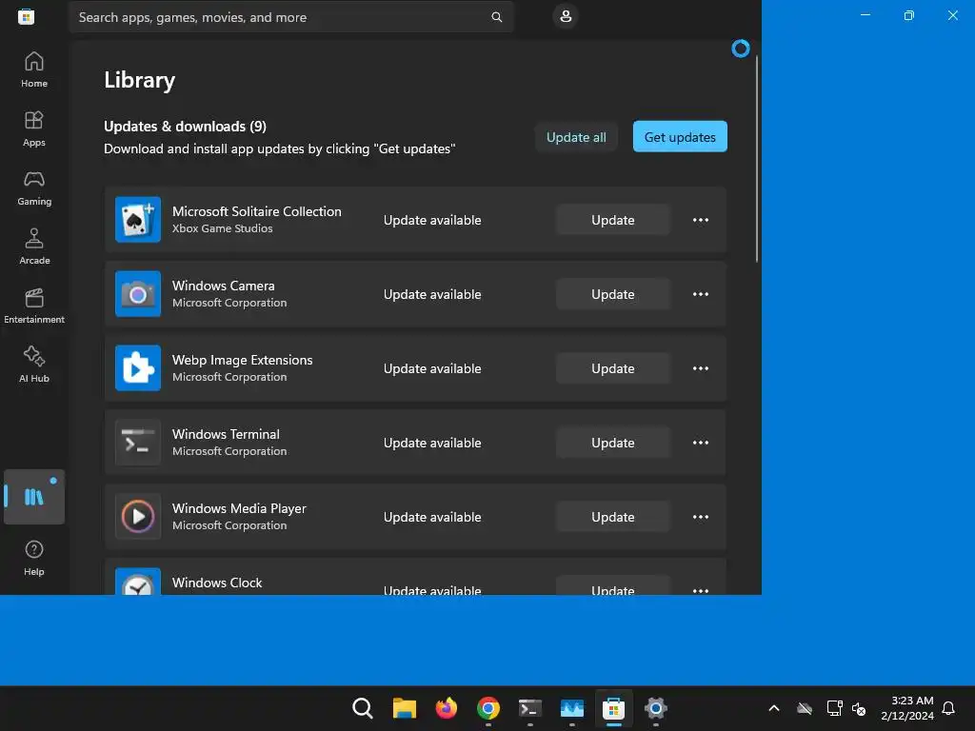The width and height of the screenshot is (975, 731).
Task: Open Settings gear from the taskbar
Action: 656,708
